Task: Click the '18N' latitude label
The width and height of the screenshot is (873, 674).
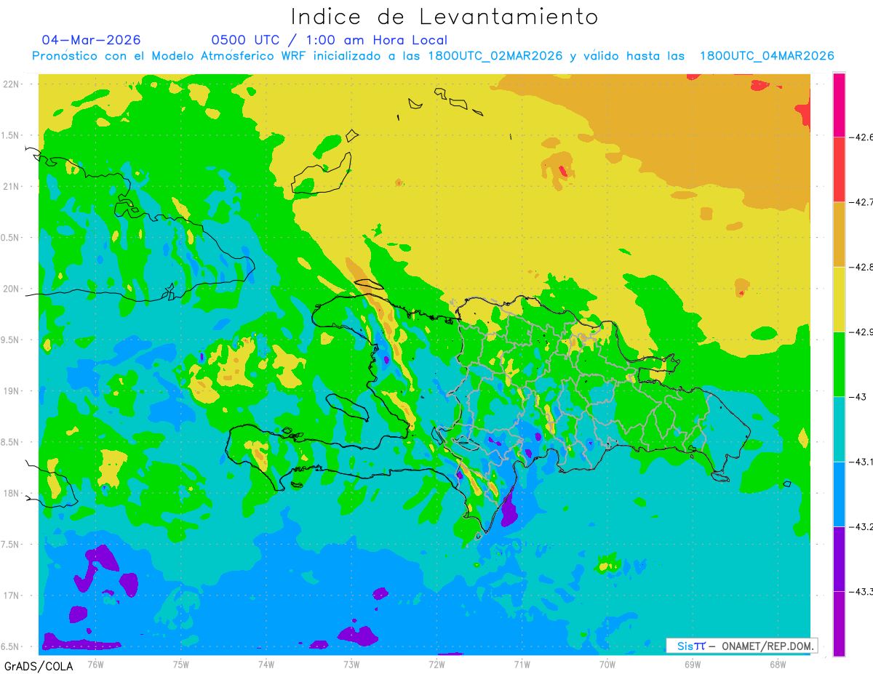Action: (x=12, y=493)
